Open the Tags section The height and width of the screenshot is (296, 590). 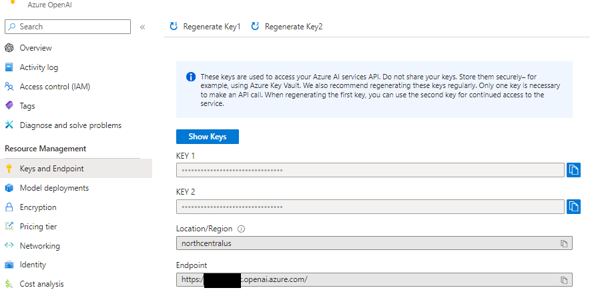click(27, 106)
